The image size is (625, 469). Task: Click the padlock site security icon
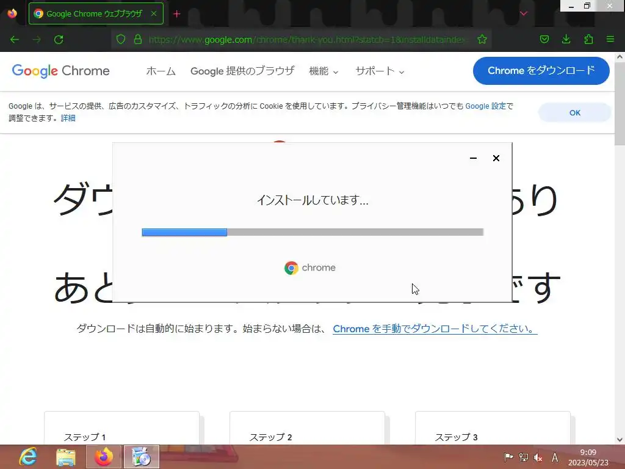coord(138,39)
